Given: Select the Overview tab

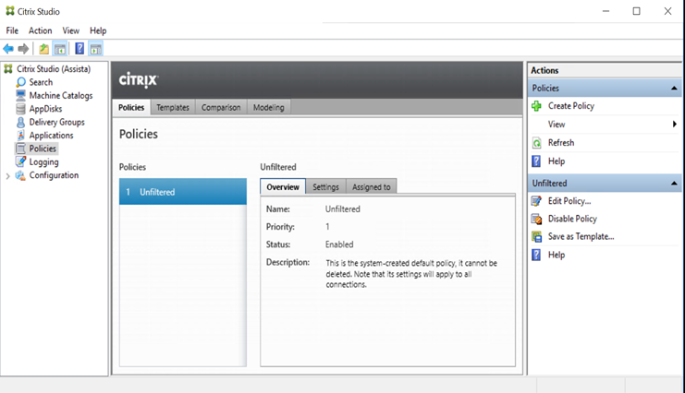Looking at the screenshot, I should (x=283, y=186).
